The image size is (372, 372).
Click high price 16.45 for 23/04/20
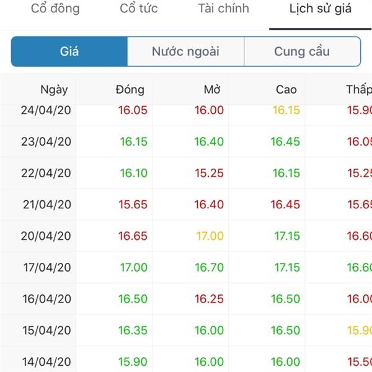point(285,141)
